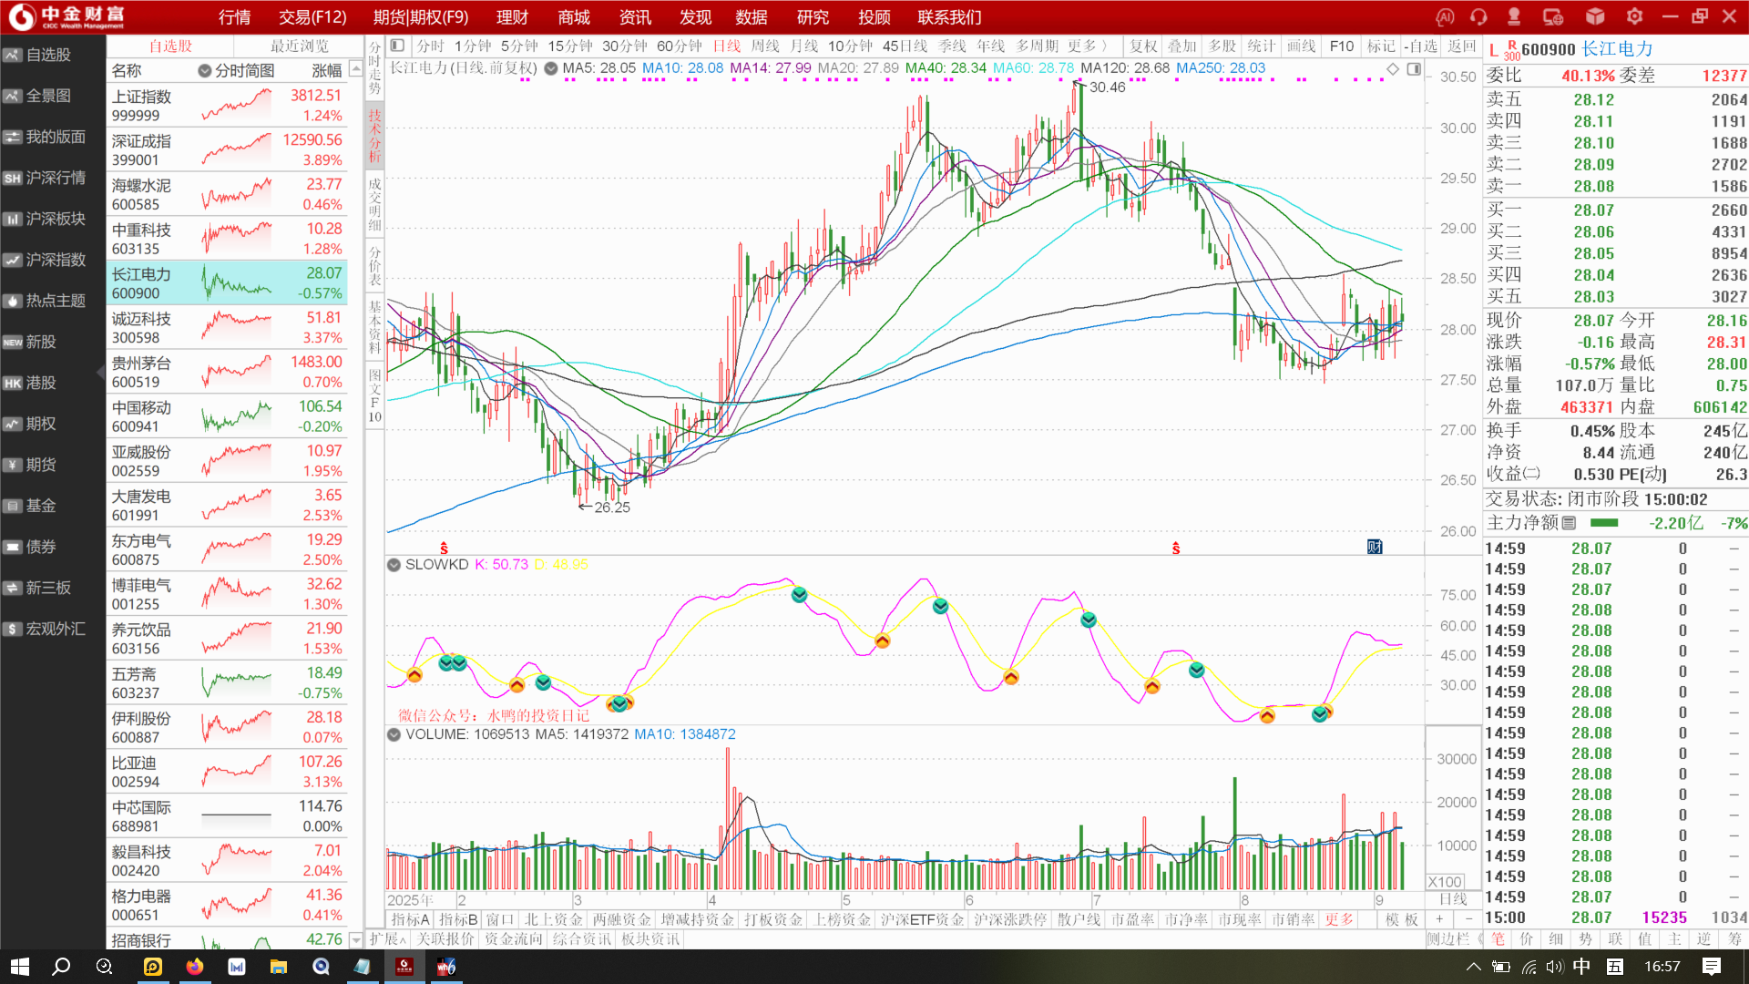Open 热点主题 in the left sidebar

point(53,301)
